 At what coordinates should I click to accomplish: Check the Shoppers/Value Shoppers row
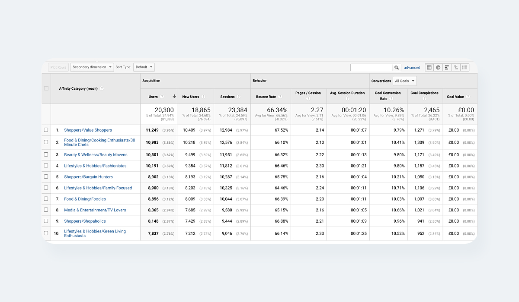click(x=46, y=130)
